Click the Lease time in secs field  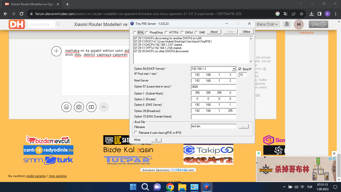(214, 87)
